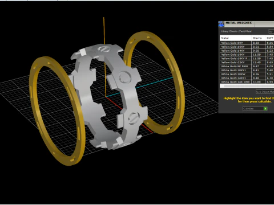274x205 pixels.
Task: Click the METAL WEIGHTS panel title
Action: (x=239, y=23)
